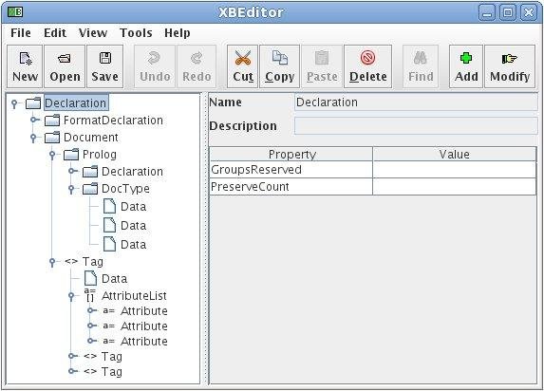
Task: Open a file with the Open button
Action: pyautogui.click(x=65, y=66)
